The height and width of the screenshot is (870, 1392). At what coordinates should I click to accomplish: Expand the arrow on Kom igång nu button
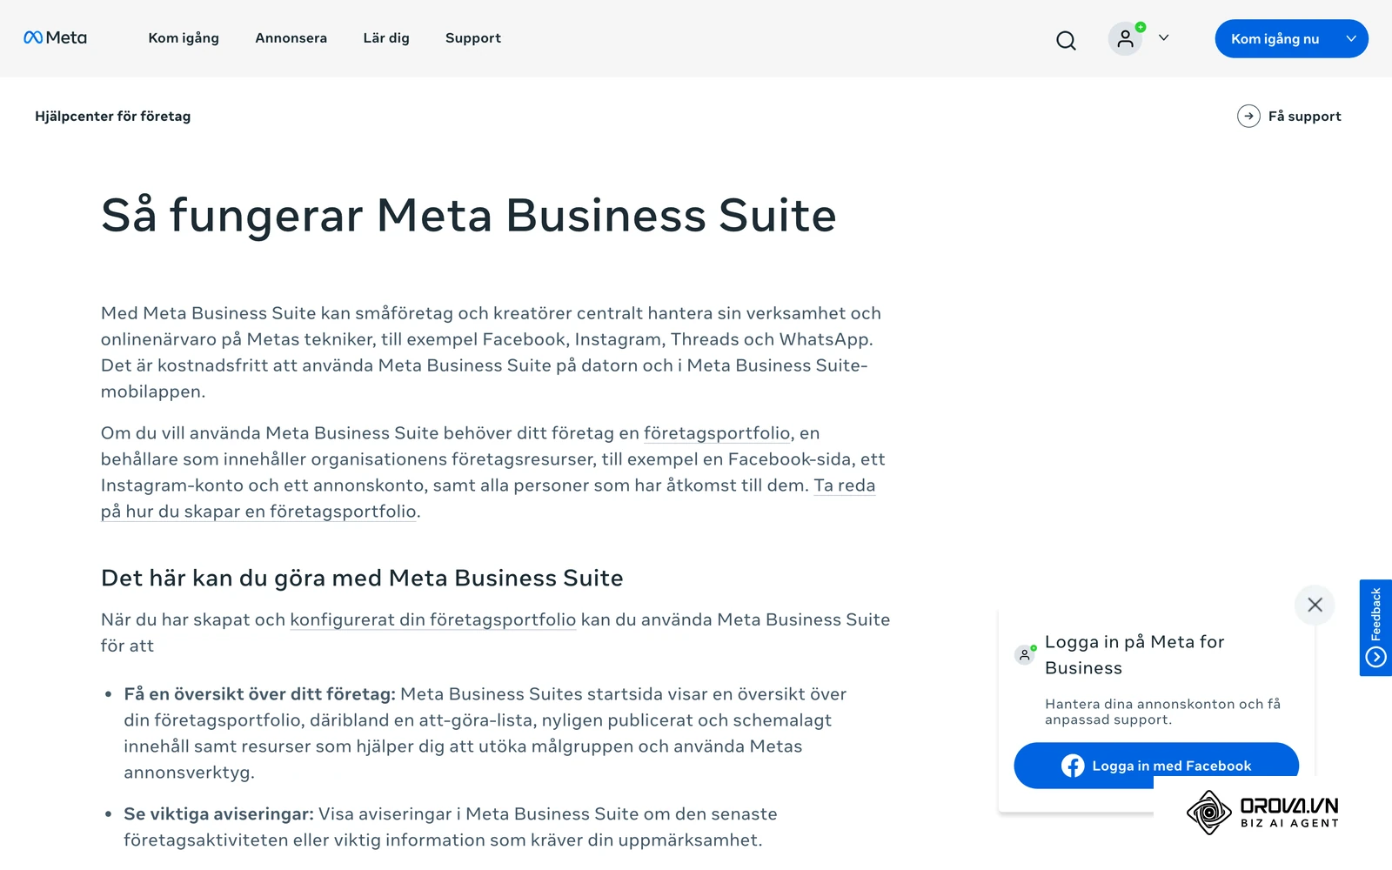[x=1351, y=38]
